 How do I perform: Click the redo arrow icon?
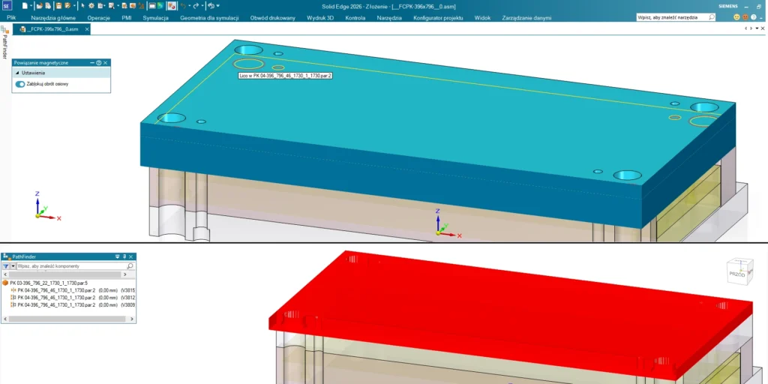pyautogui.click(x=194, y=6)
